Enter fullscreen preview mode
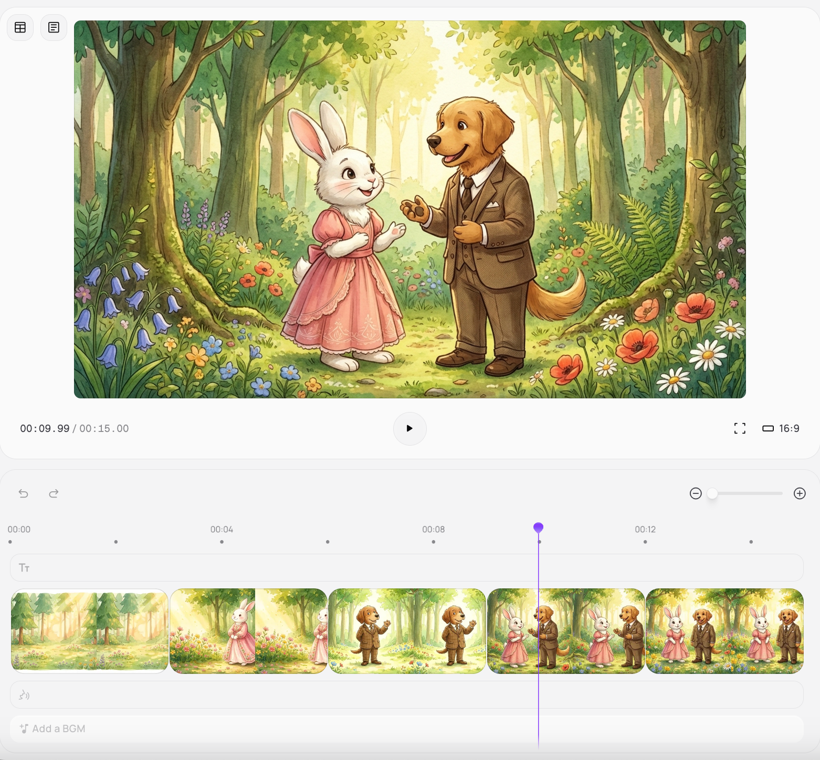The image size is (820, 760). click(740, 428)
